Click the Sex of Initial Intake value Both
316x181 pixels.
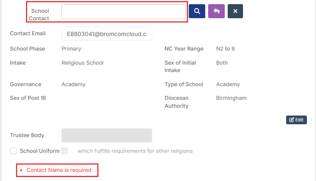(x=222, y=63)
